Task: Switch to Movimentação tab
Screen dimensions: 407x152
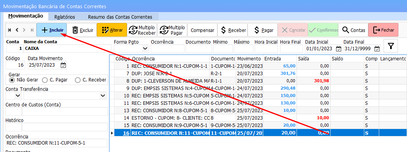Action: (x=26, y=16)
